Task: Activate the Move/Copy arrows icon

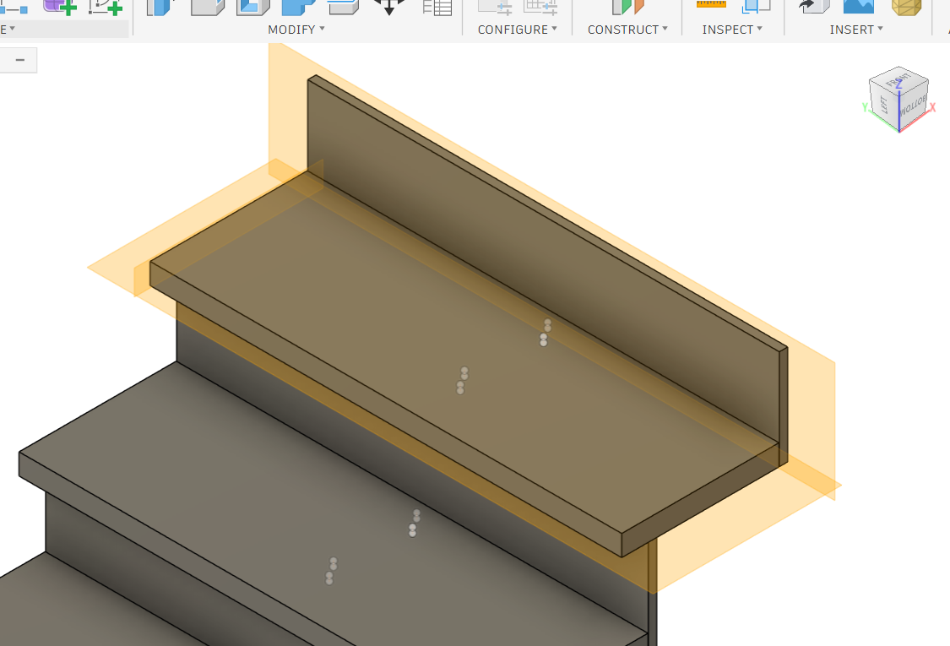Action: pos(389,7)
